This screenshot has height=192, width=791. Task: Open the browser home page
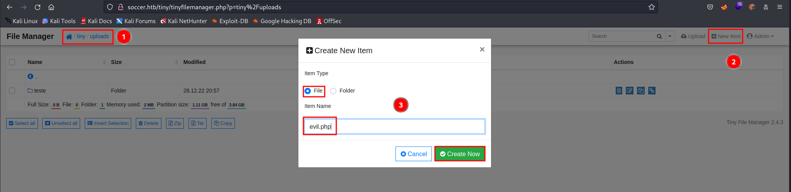51,7
